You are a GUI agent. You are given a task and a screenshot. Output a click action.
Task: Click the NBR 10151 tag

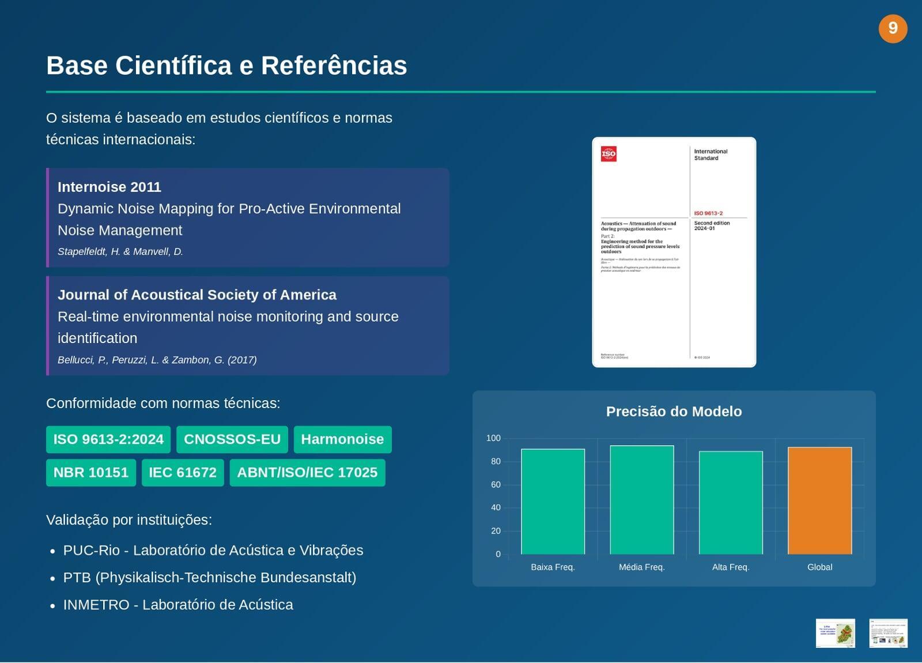coord(91,473)
